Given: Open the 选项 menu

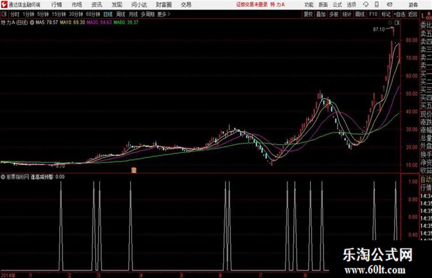Looking at the screenshot, I should coord(351,5).
